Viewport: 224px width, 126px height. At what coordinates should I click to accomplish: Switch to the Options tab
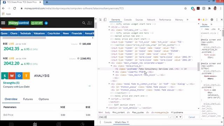(44, 99)
